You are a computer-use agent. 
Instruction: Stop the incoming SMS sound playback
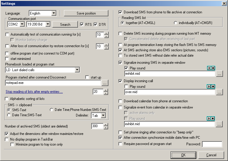pyautogui.click(x=213, y=68)
